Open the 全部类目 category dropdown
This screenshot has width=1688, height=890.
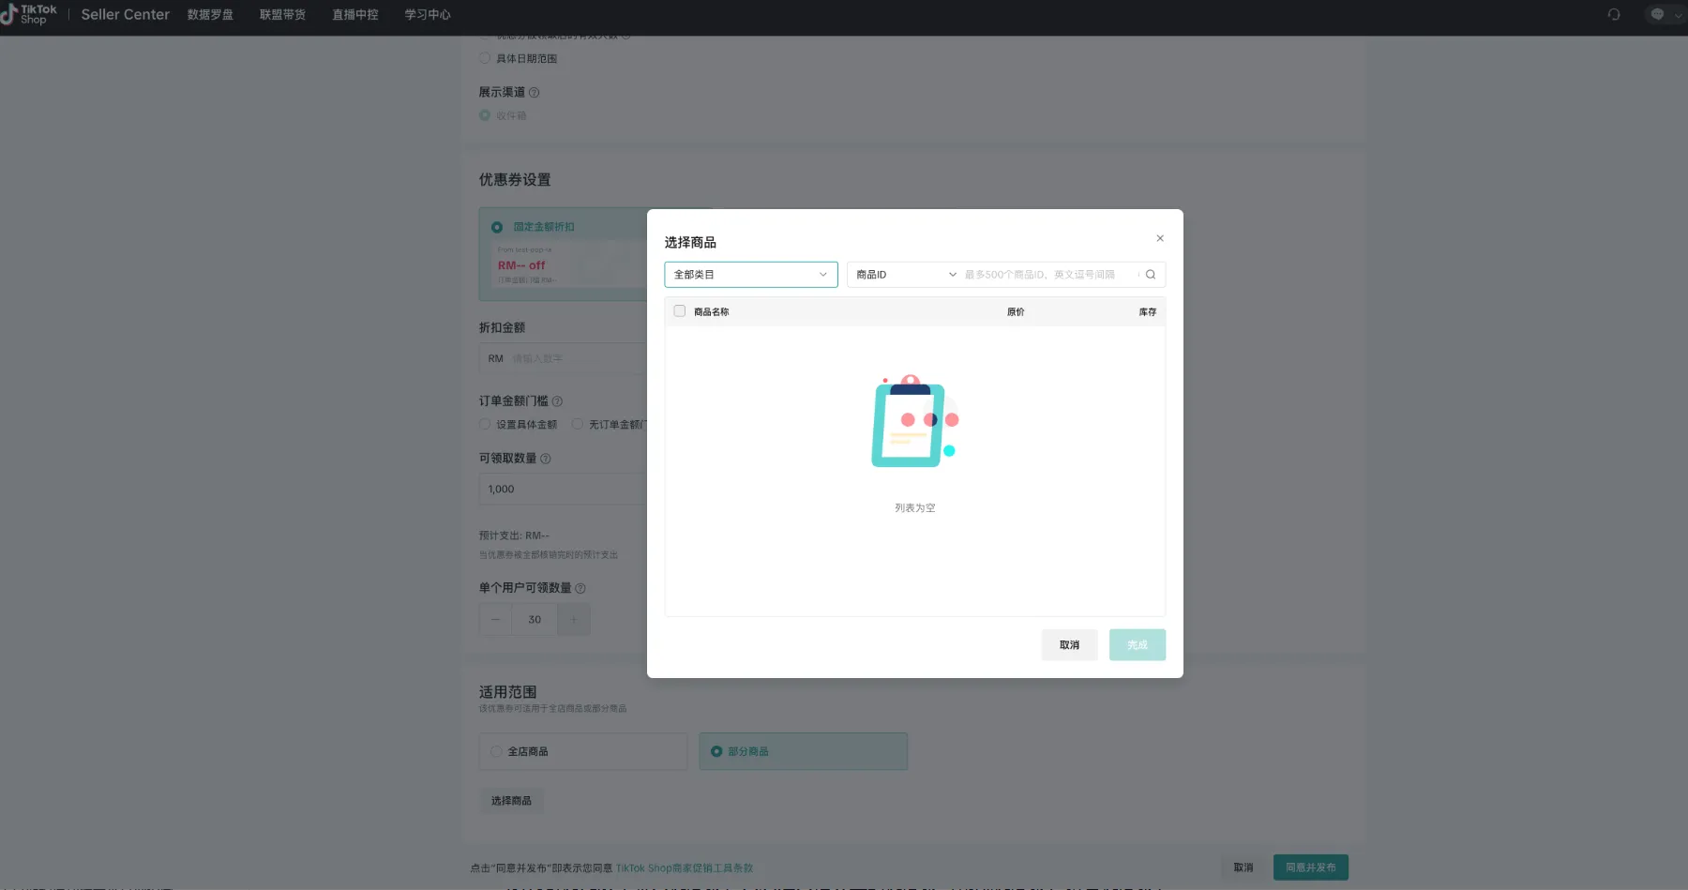[751, 275]
